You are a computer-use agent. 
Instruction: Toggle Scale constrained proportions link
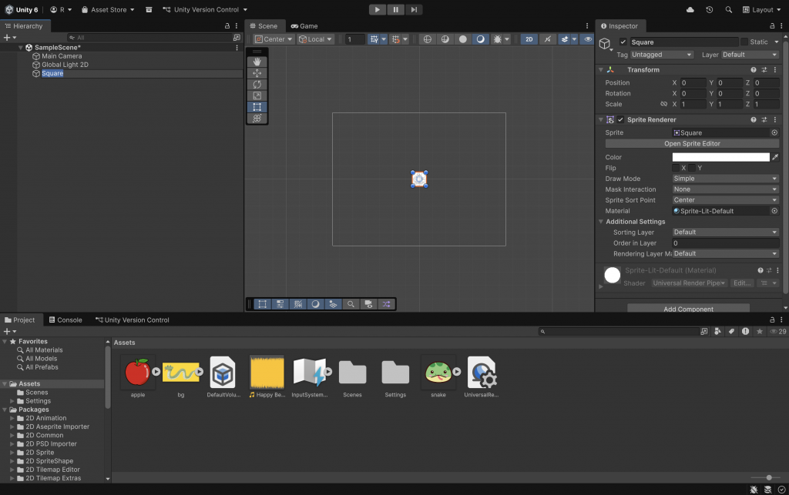663,104
